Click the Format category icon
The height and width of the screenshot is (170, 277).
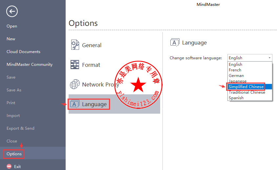click(x=75, y=65)
